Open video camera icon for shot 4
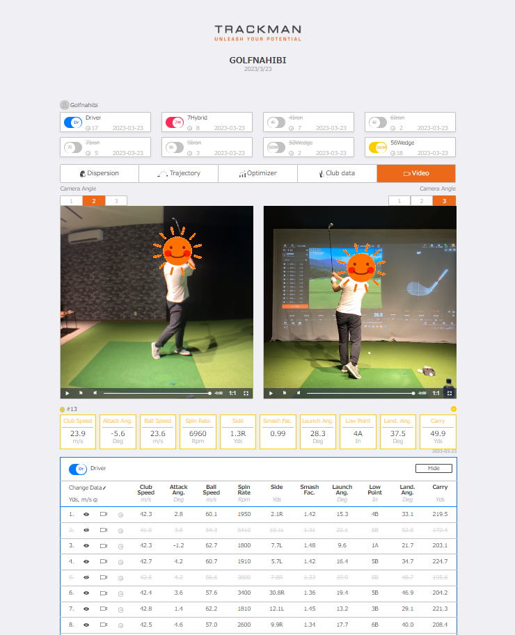515x635 pixels. click(x=104, y=562)
